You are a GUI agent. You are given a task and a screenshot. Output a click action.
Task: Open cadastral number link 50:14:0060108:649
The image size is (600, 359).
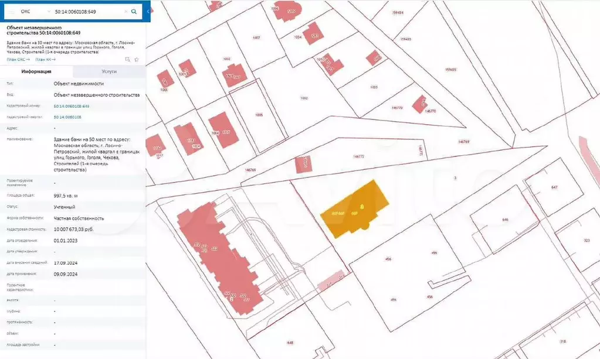coord(71,106)
